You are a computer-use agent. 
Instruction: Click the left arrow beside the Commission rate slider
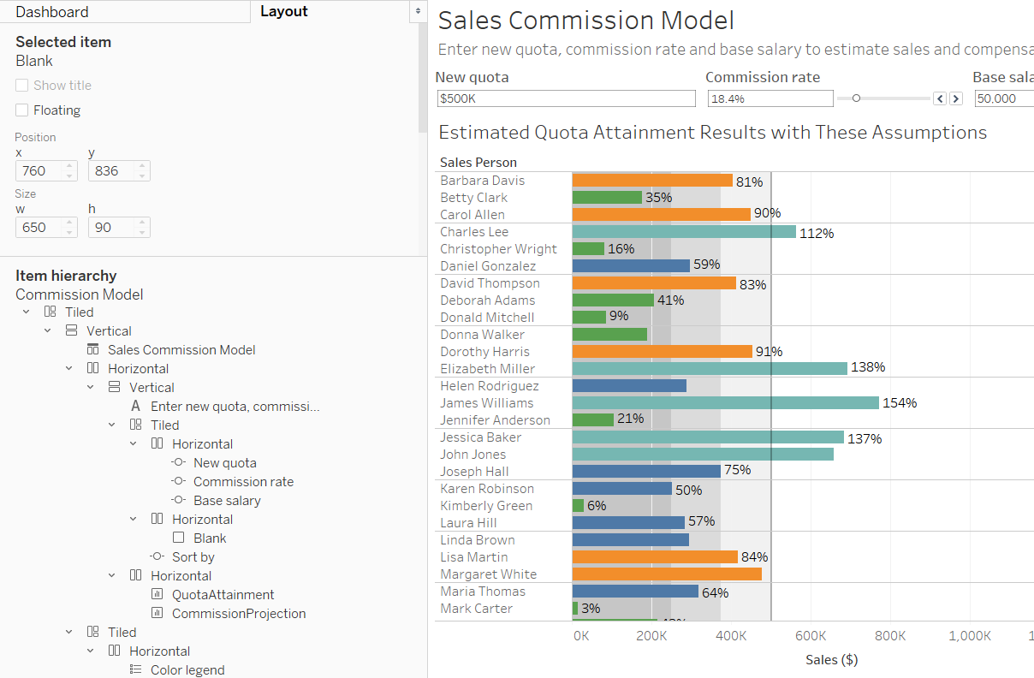point(940,98)
